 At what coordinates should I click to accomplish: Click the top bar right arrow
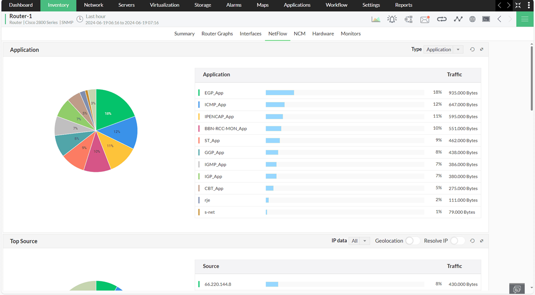(508, 5)
